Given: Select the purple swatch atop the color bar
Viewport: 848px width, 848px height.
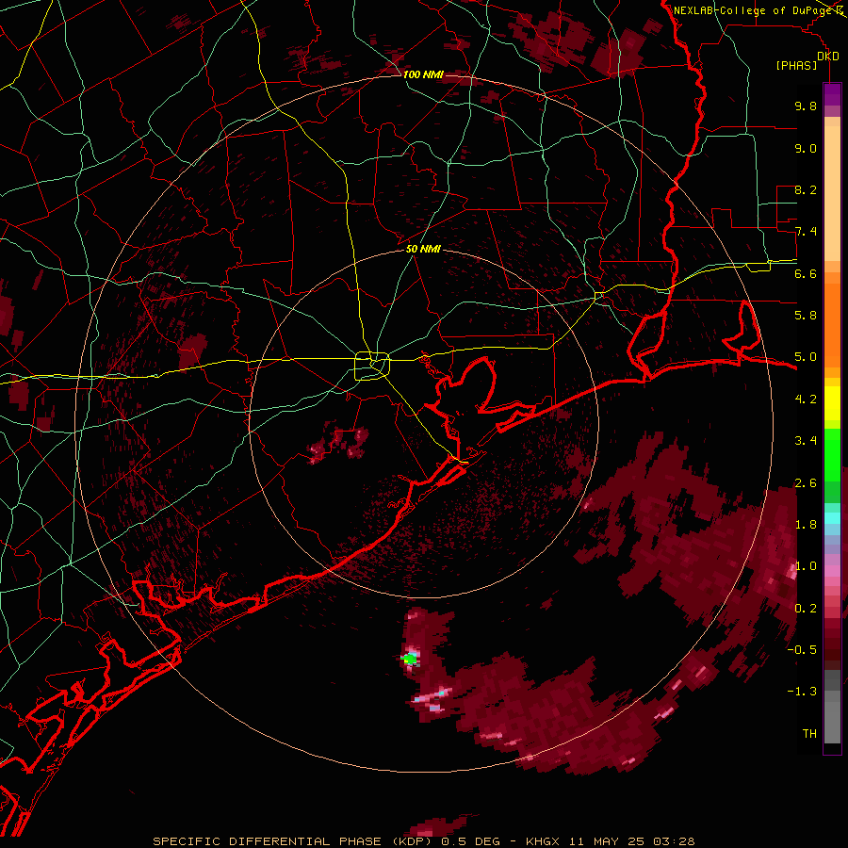Looking at the screenshot, I should [832, 94].
